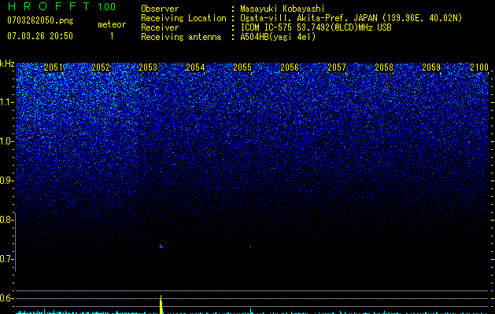Viewport: 495px width, 314px height.
Task: Click the 2052 time marker
Action: [101, 68]
